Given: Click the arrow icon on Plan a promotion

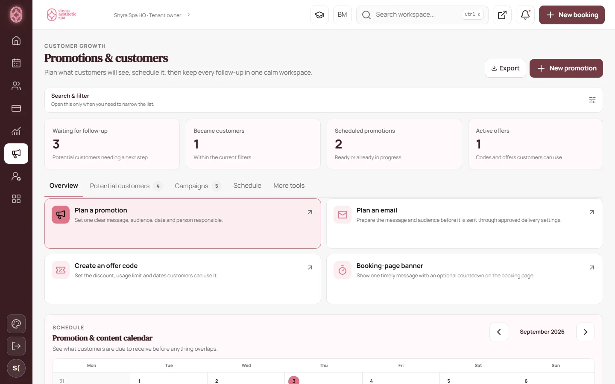Looking at the screenshot, I should pos(310,212).
